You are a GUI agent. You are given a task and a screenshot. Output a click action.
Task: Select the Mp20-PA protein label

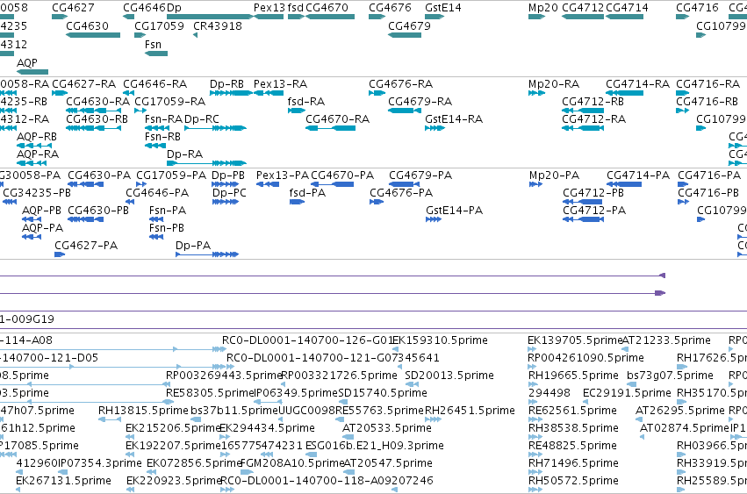click(x=554, y=175)
